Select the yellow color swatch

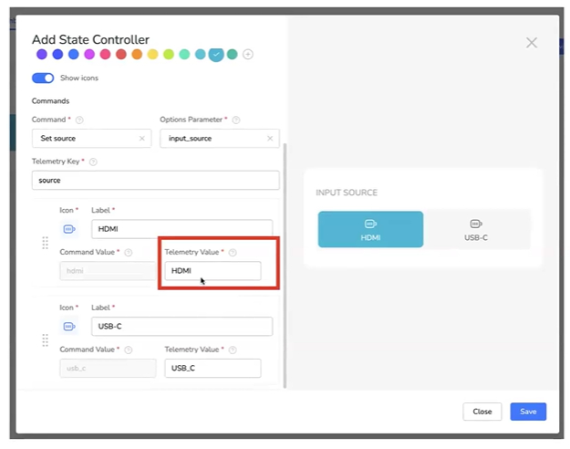[x=152, y=55]
